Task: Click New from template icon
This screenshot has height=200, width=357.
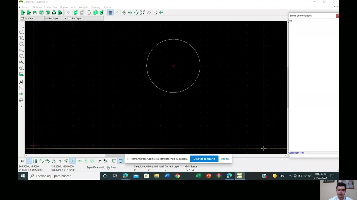Action: coord(29,12)
